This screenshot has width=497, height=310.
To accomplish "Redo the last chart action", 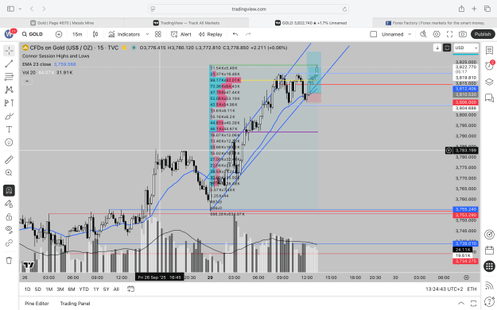I will (248, 34).
